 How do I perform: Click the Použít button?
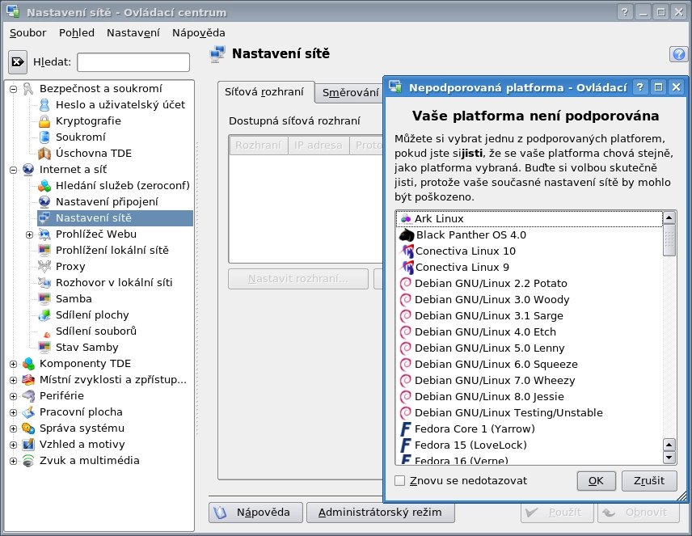[558, 513]
